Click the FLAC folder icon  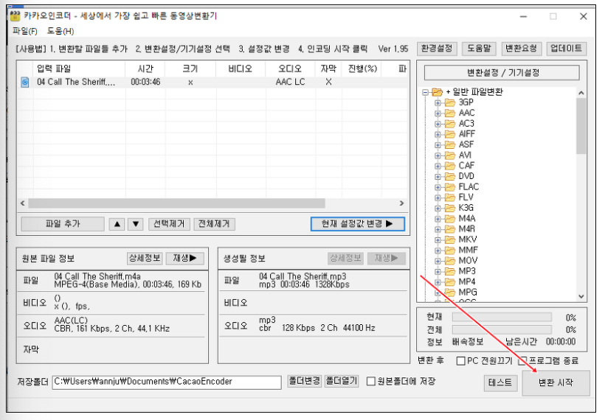click(449, 187)
